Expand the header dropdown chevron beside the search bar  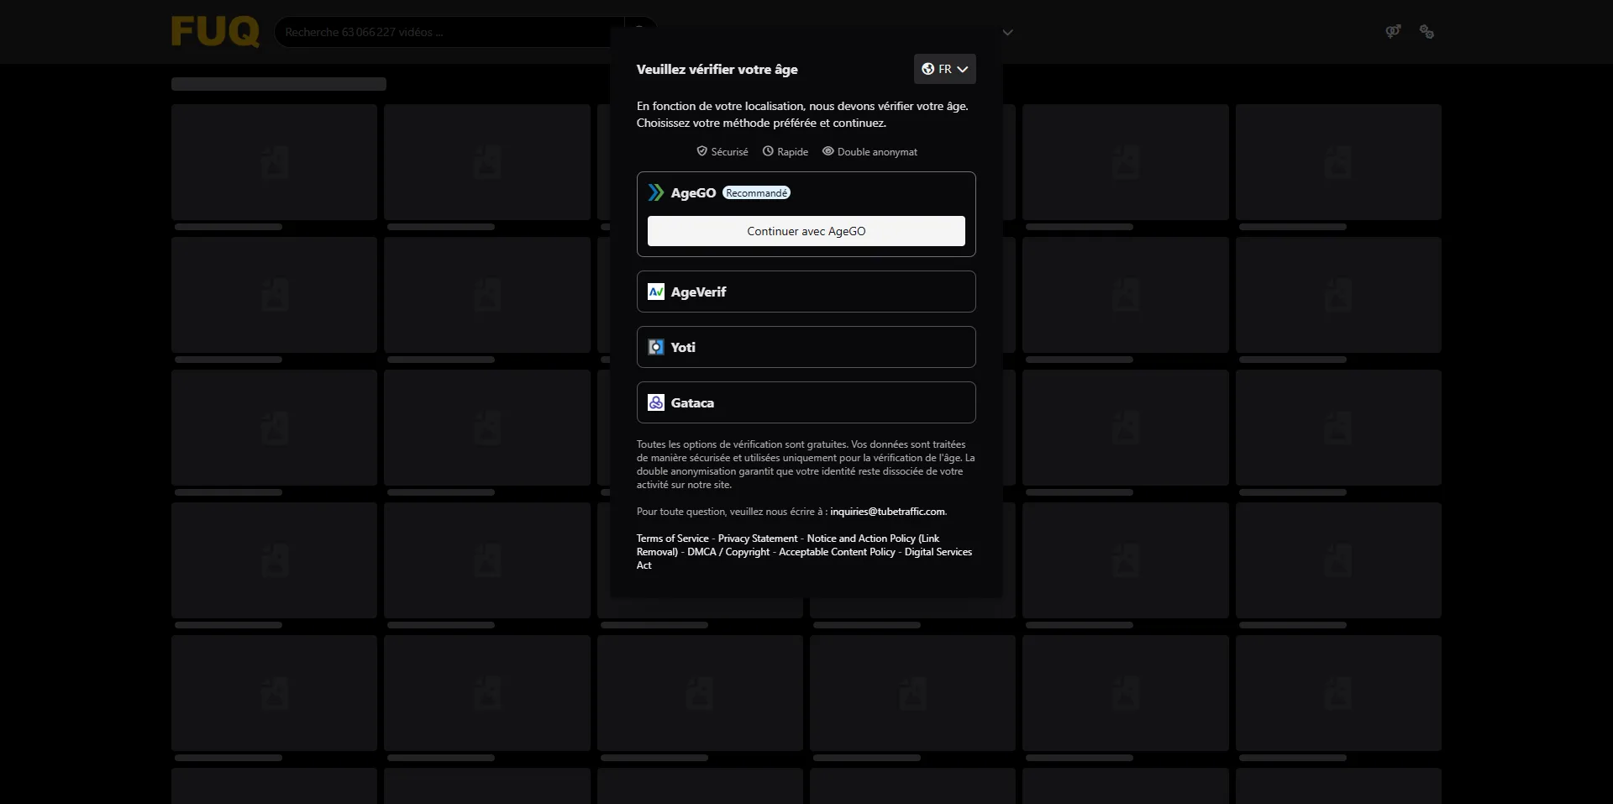[1007, 33]
